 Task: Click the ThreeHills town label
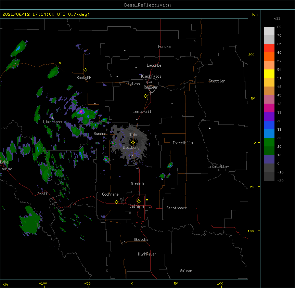(x=183, y=143)
